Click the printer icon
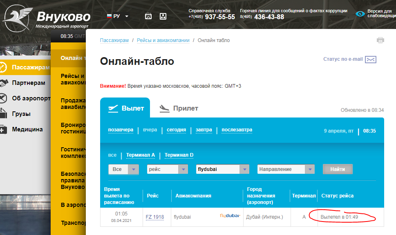 click(x=380, y=40)
